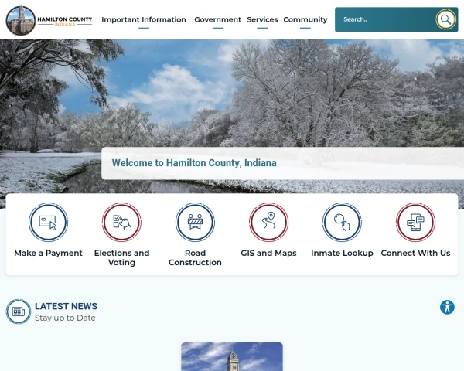
Task: Click the GIS and Maps icon
Action: [268, 223]
